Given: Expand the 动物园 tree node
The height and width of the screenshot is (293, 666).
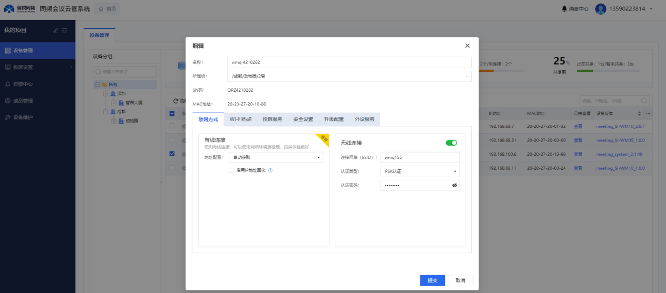Looking at the screenshot, I should 114,121.
